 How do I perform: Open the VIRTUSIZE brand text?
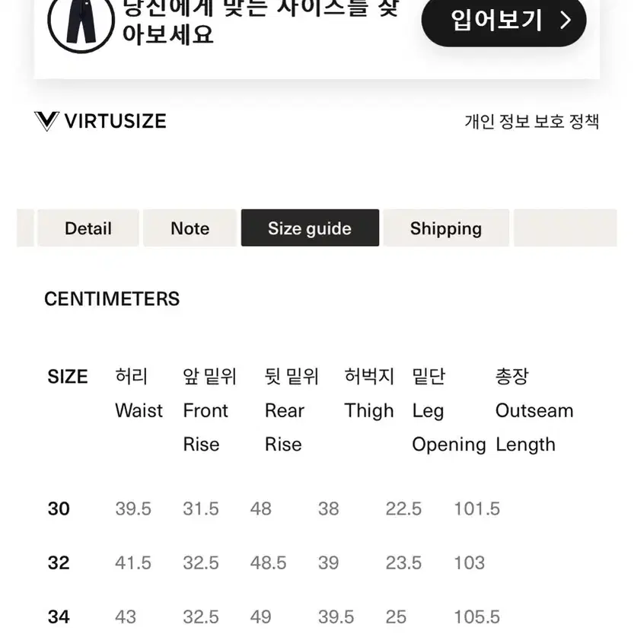tap(115, 121)
